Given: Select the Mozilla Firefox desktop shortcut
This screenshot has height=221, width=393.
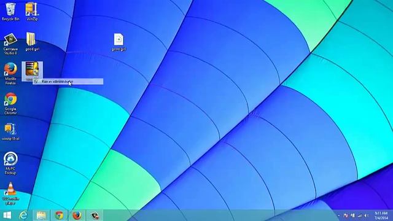Looking at the screenshot, I should pyautogui.click(x=10, y=74).
